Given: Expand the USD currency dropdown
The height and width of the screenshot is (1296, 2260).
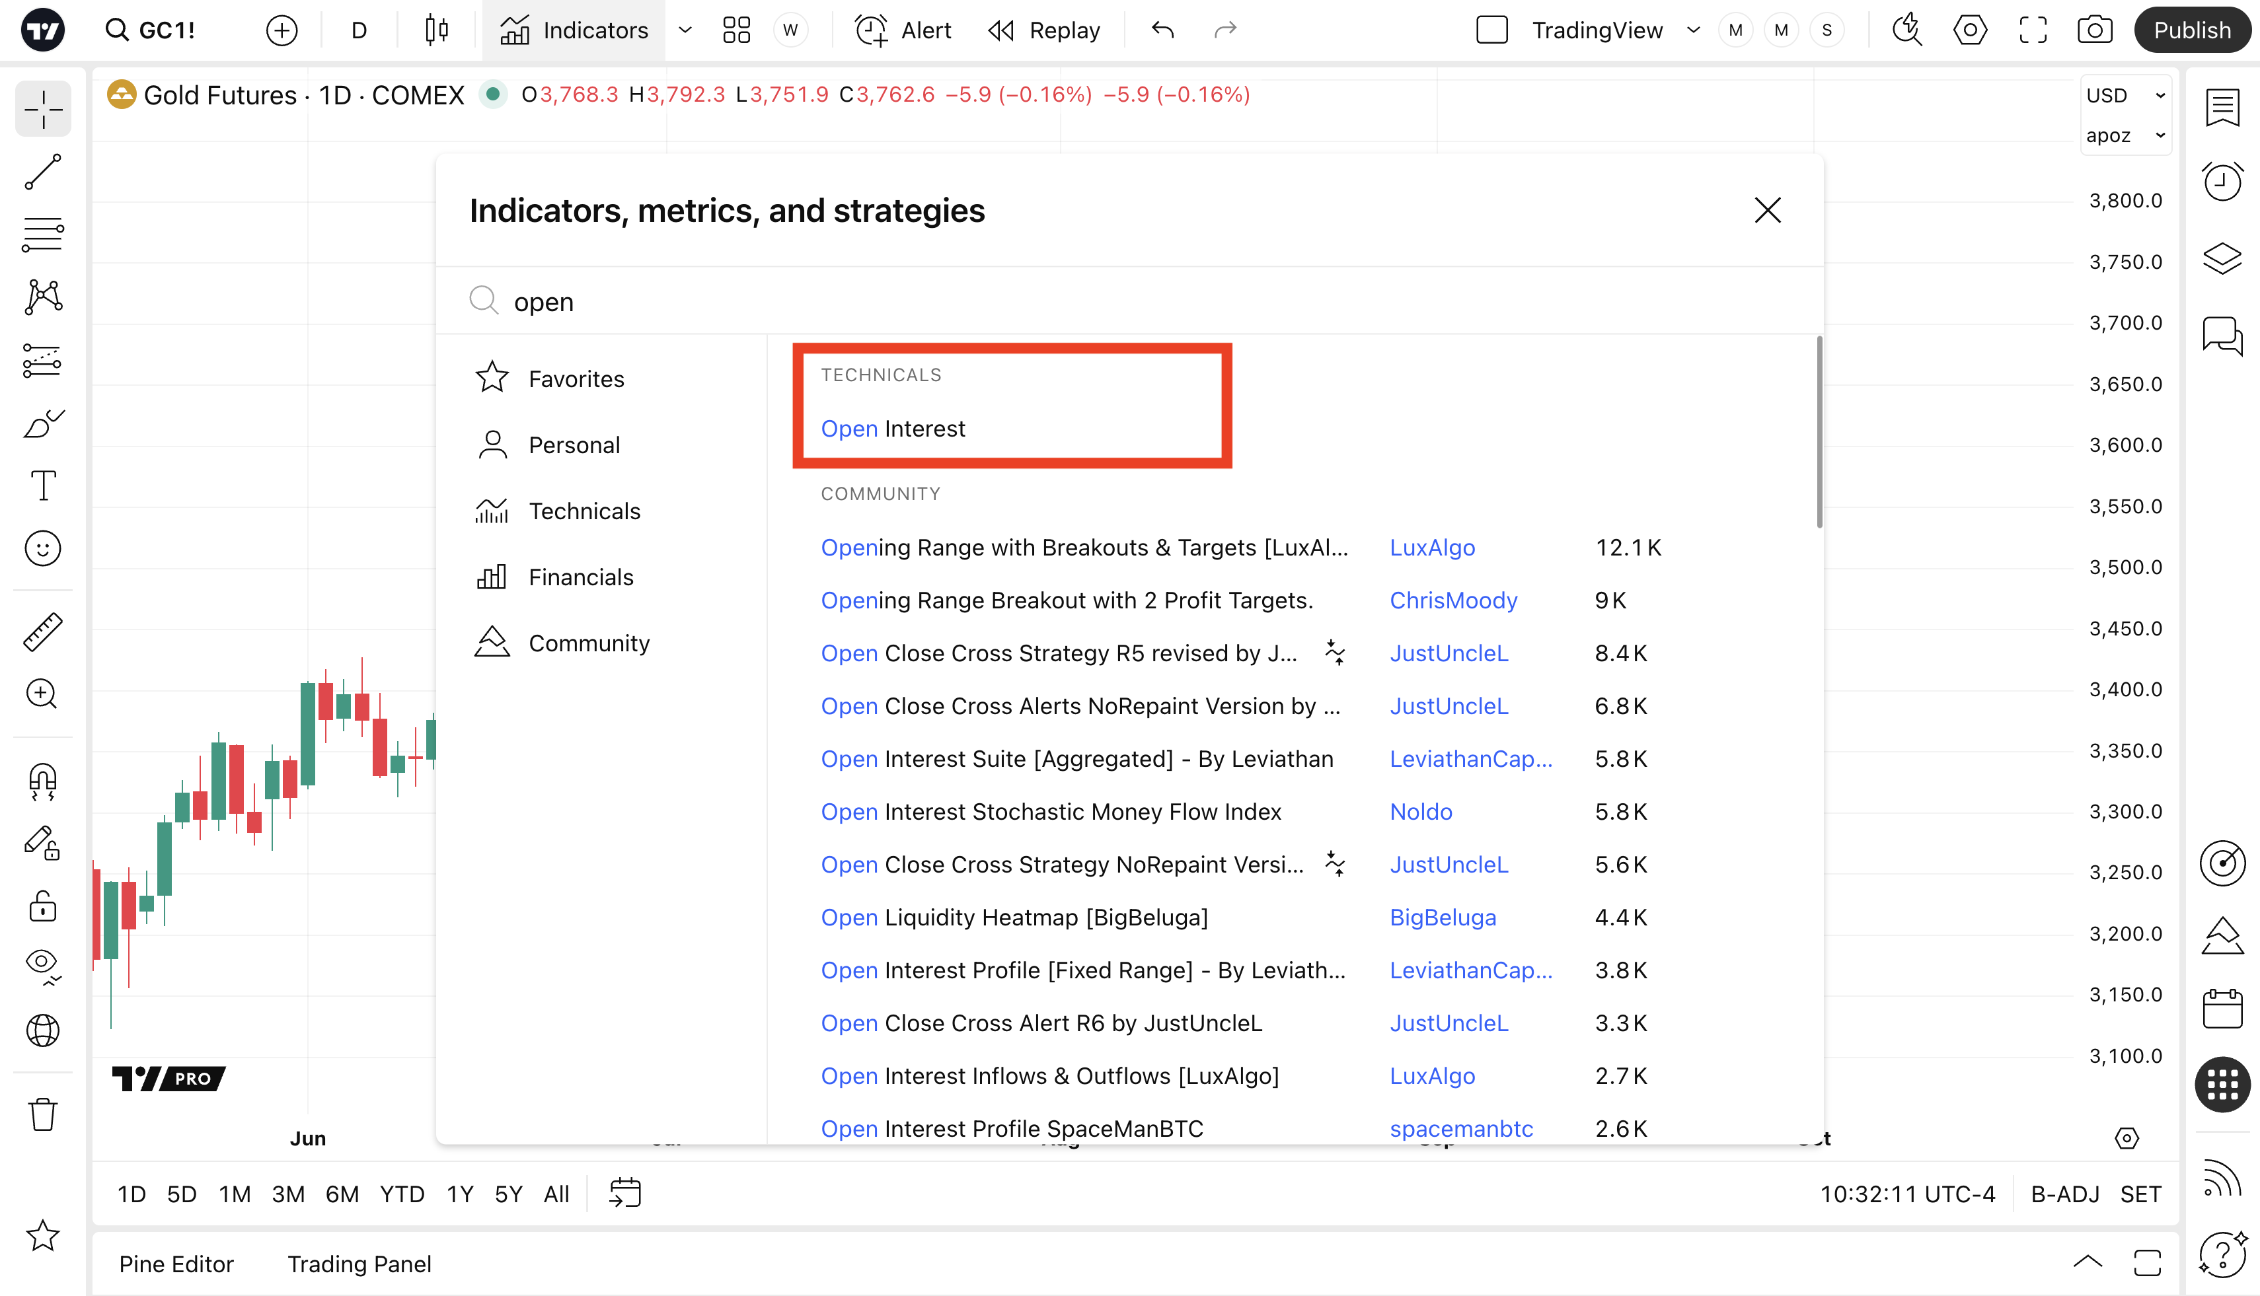Looking at the screenshot, I should 2125,95.
